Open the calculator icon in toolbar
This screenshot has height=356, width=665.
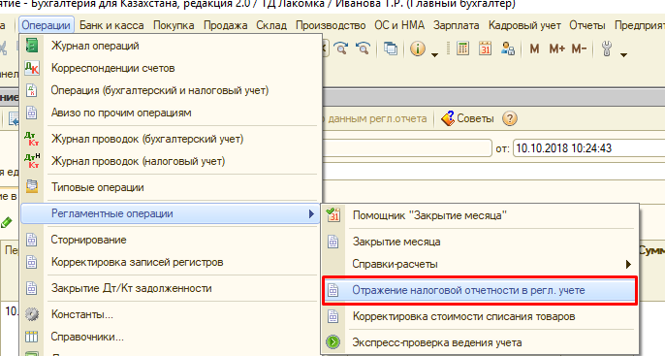tap(462, 49)
